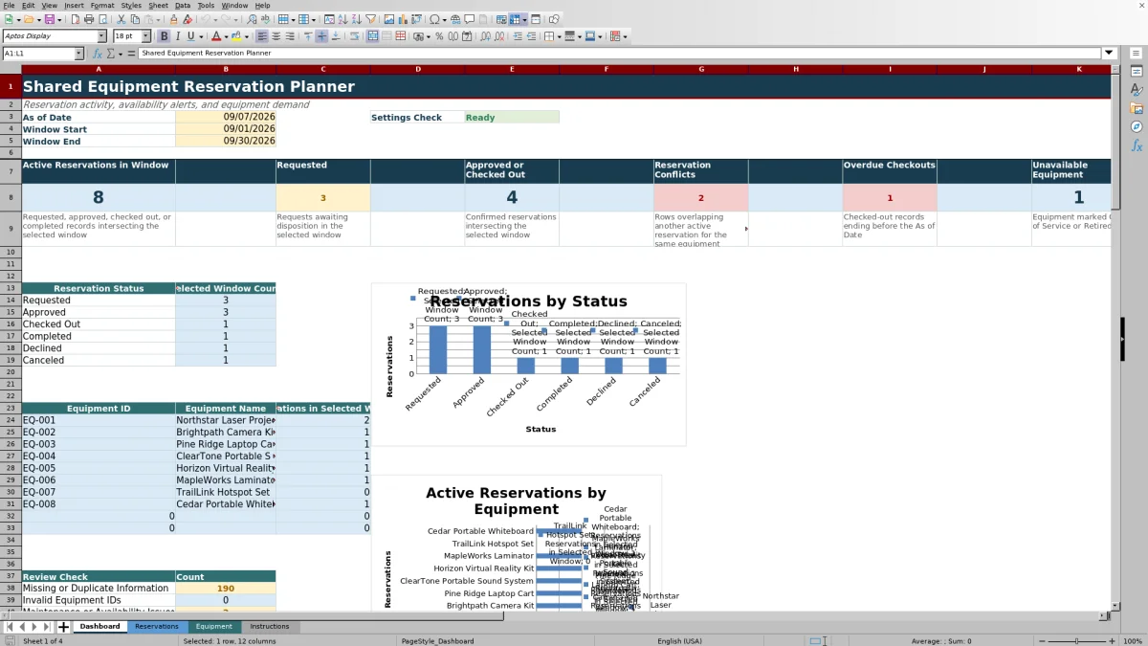Viewport: 1148px width, 646px height.
Task: Switch to the Equipment sheet tab
Action: click(214, 627)
